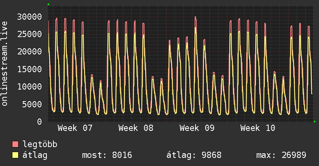Image resolution: width=319 pixels, height=166 pixels.
Task: Click the 5000 Y-axis label
Action: 33,104
